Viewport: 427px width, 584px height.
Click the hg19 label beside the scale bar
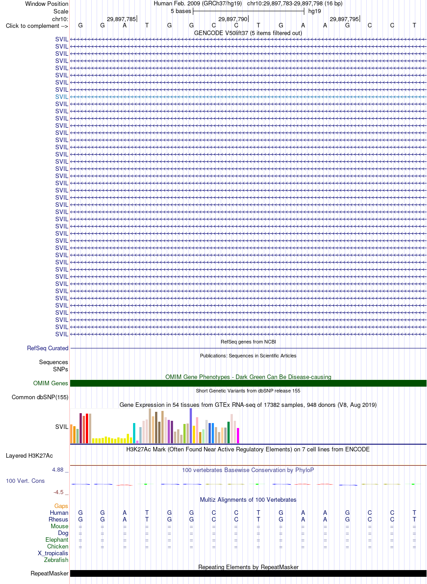coord(315,11)
